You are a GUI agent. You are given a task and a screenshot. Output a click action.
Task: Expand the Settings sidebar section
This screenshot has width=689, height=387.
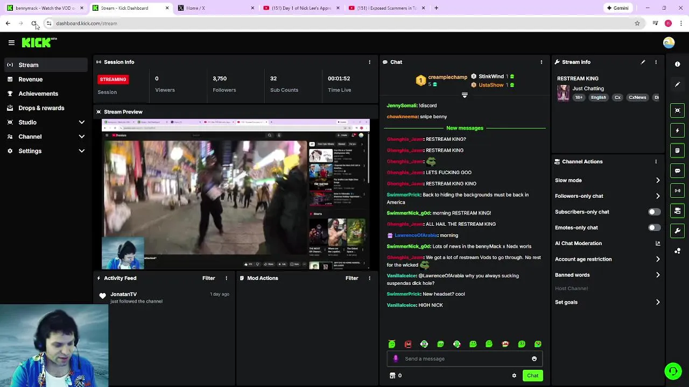click(82, 151)
